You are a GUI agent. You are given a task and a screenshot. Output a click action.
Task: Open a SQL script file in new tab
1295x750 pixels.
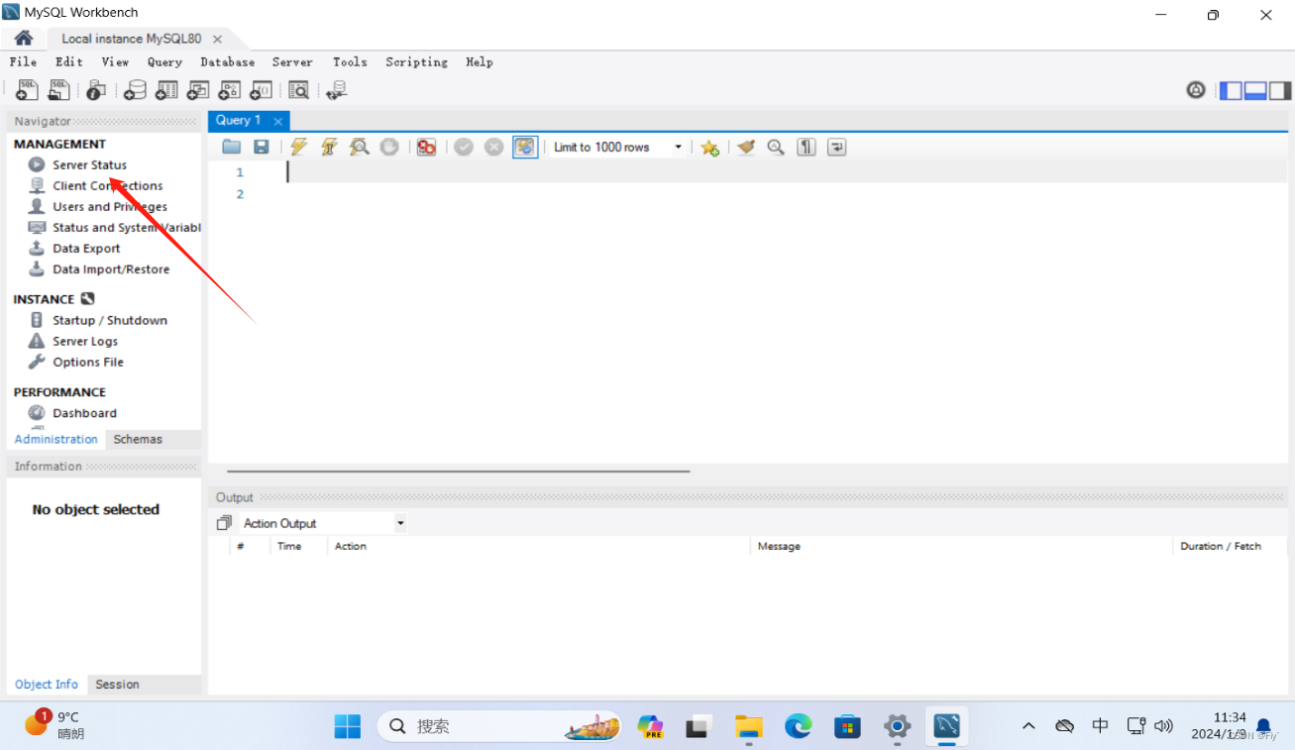58,90
